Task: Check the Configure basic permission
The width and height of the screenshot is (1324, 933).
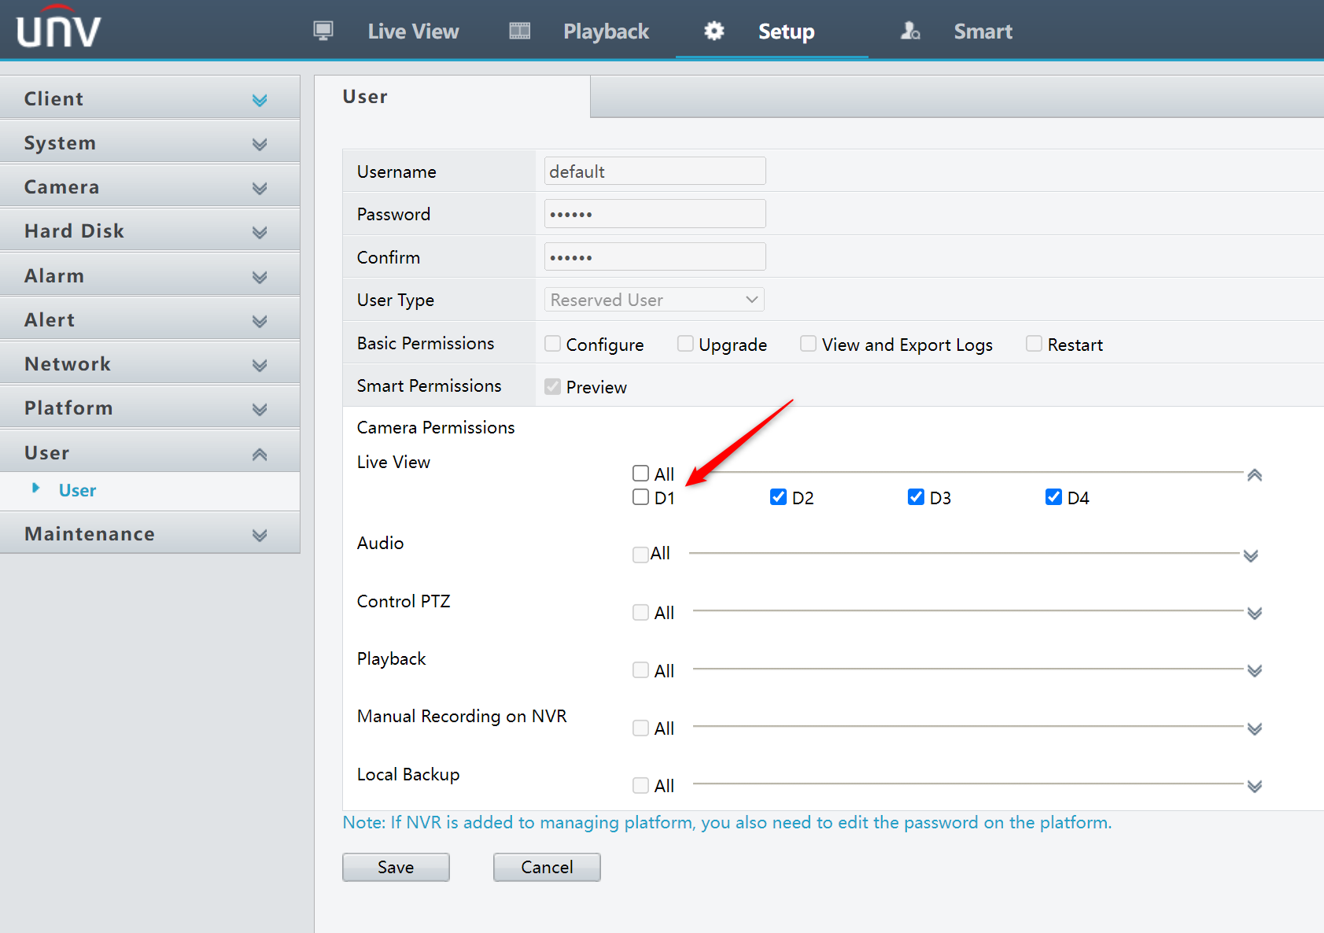Action: tap(553, 344)
